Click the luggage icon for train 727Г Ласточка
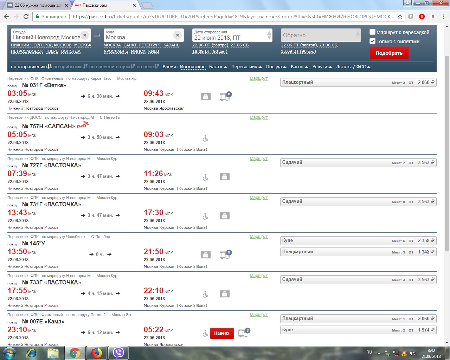The height and width of the screenshot is (360, 450). (225, 177)
